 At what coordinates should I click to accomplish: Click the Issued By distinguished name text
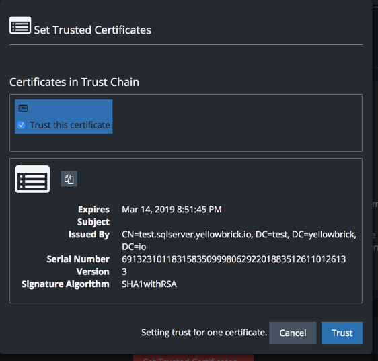[239, 241]
